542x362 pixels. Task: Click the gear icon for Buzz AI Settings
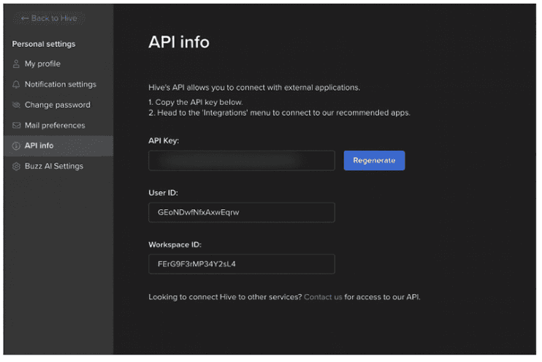(x=16, y=167)
